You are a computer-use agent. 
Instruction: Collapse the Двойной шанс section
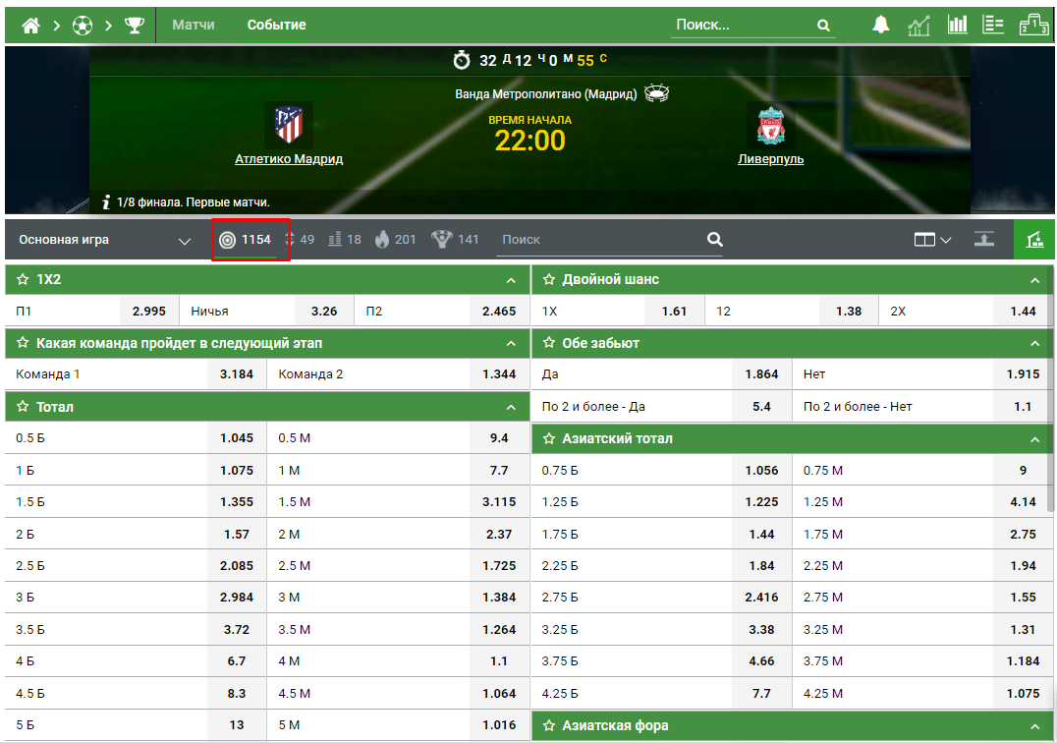[x=1034, y=280]
